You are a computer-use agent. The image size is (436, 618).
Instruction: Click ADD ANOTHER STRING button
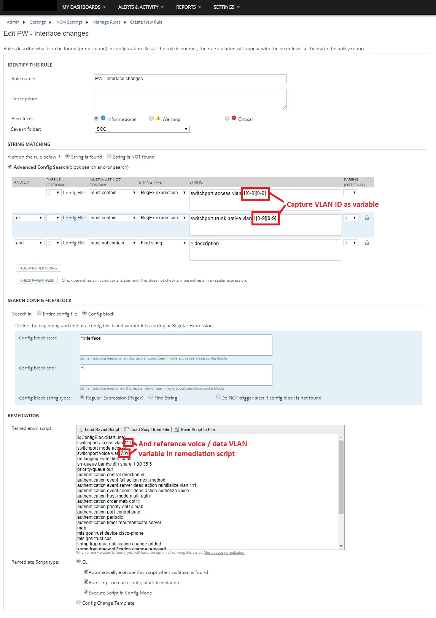point(38,268)
